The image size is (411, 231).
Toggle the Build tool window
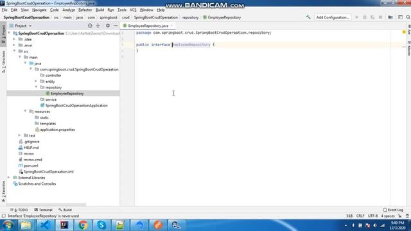65,210
